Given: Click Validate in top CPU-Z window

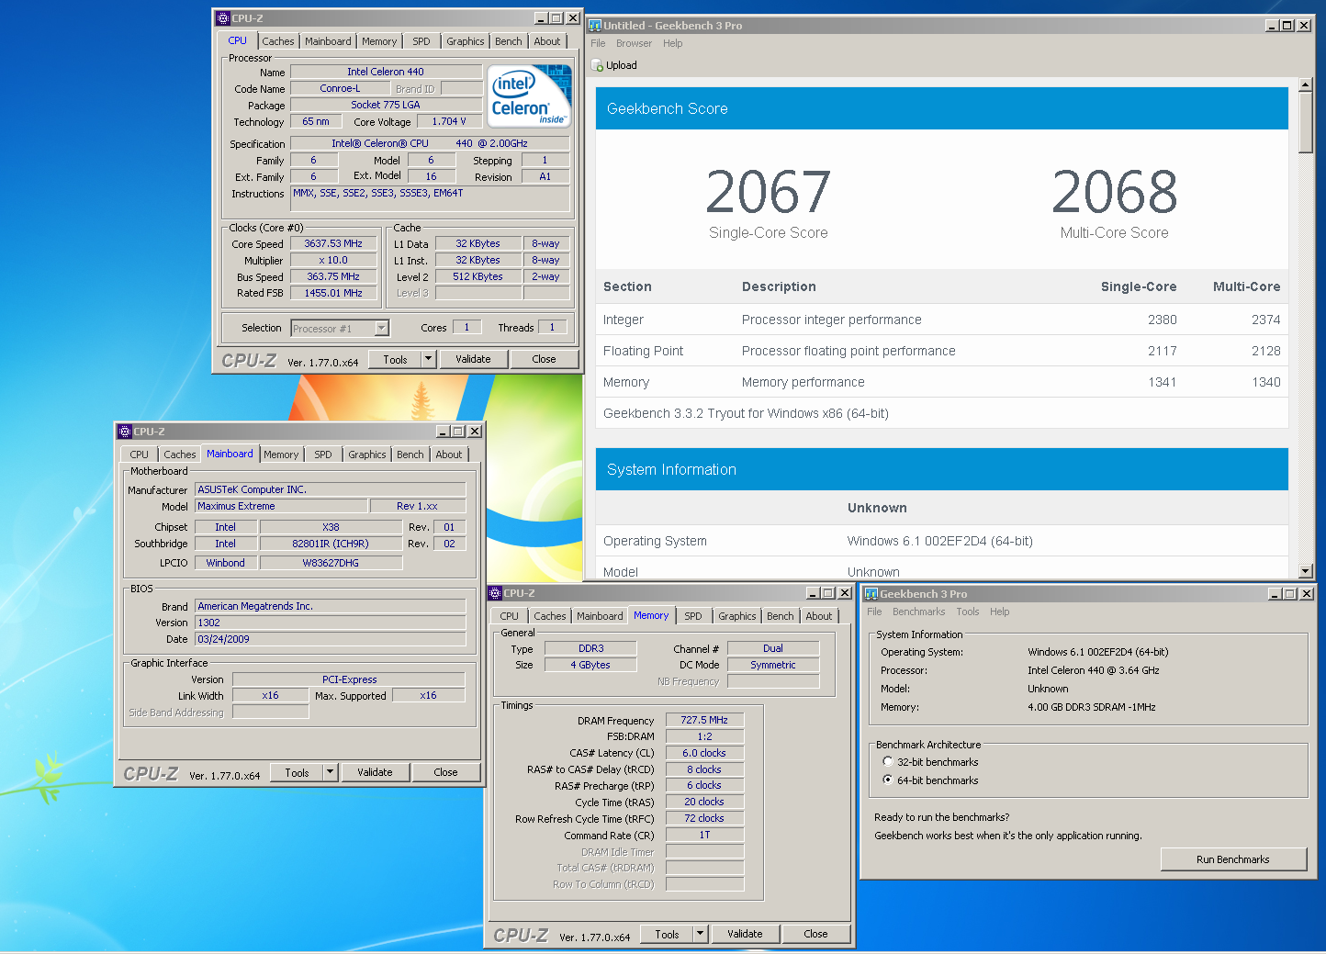Looking at the screenshot, I should pyautogui.click(x=473, y=359).
